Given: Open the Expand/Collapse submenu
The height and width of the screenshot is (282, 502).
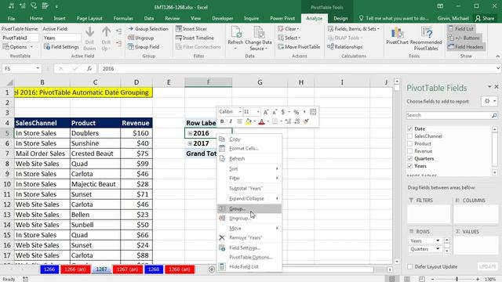Looking at the screenshot, I should coord(249,198).
